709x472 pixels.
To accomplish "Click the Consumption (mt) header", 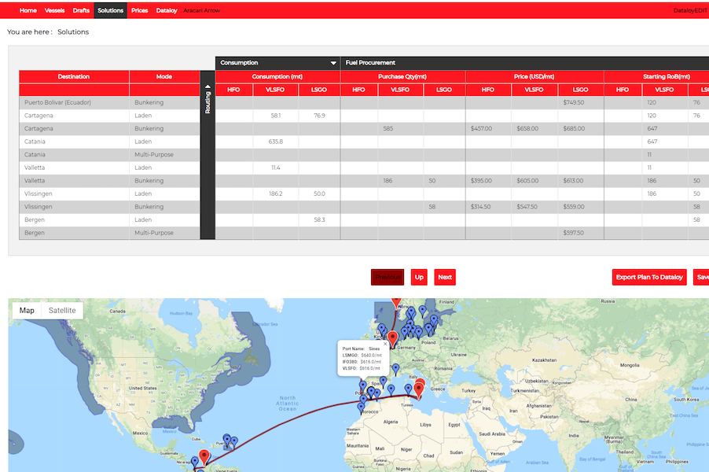I will [x=277, y=76].
